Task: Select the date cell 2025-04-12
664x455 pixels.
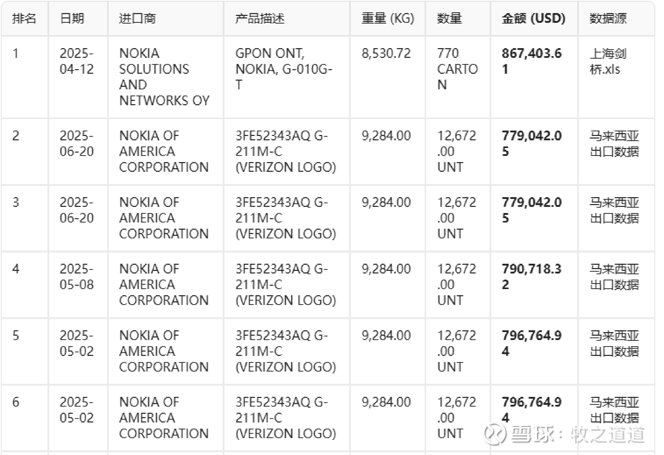Action: (77, 61)
